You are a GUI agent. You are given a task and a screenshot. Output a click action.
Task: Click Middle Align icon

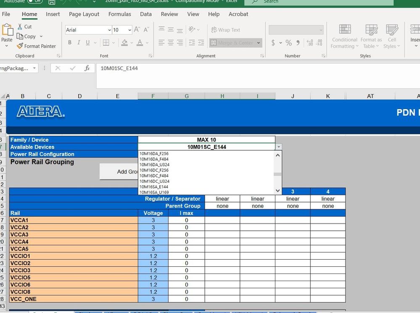point(171,29)
